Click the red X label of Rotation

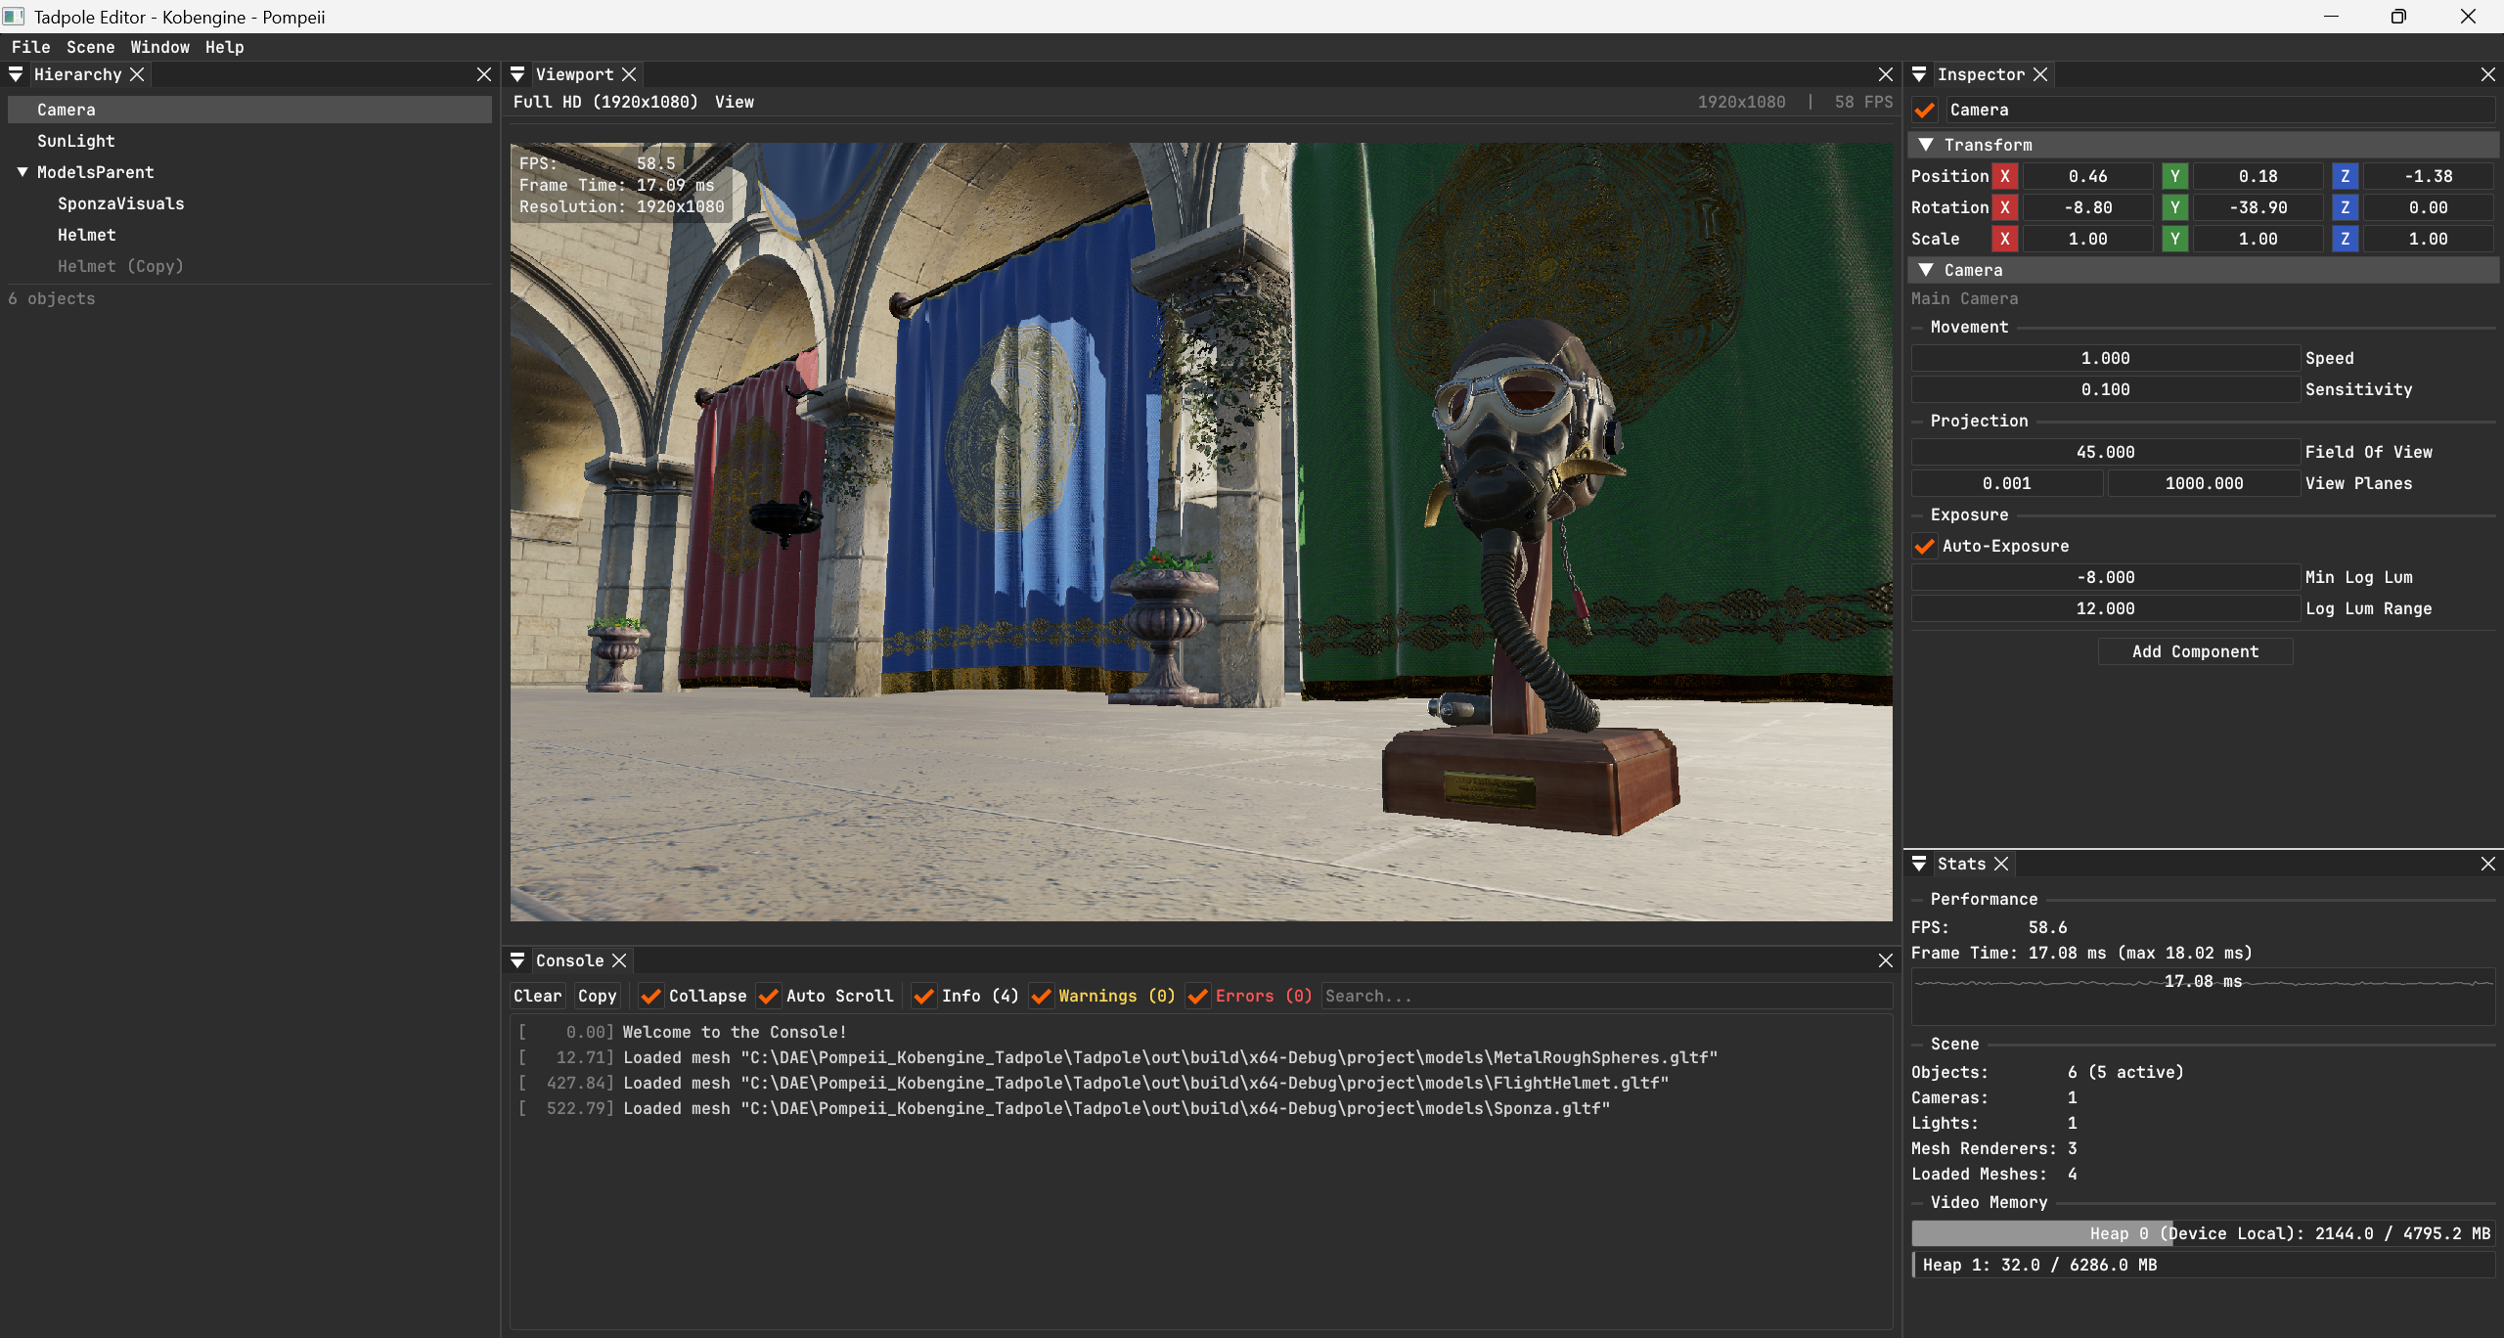(2005, 207)
